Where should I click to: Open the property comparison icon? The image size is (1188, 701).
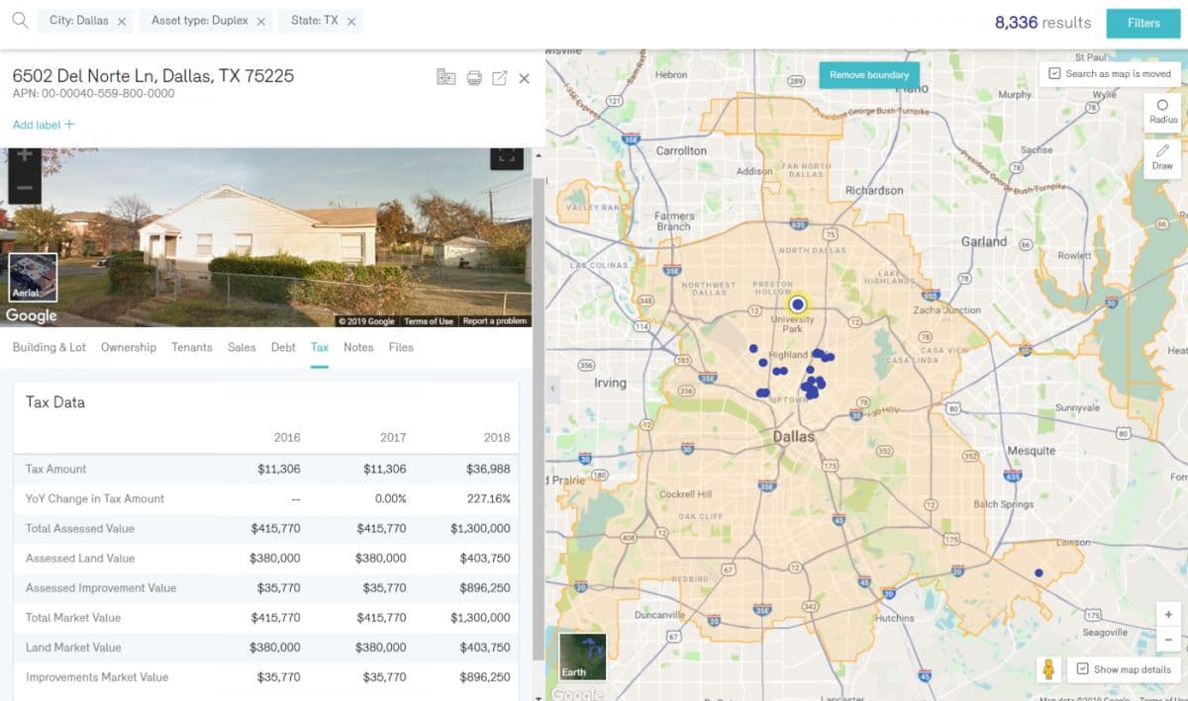[x=446, y=78]
